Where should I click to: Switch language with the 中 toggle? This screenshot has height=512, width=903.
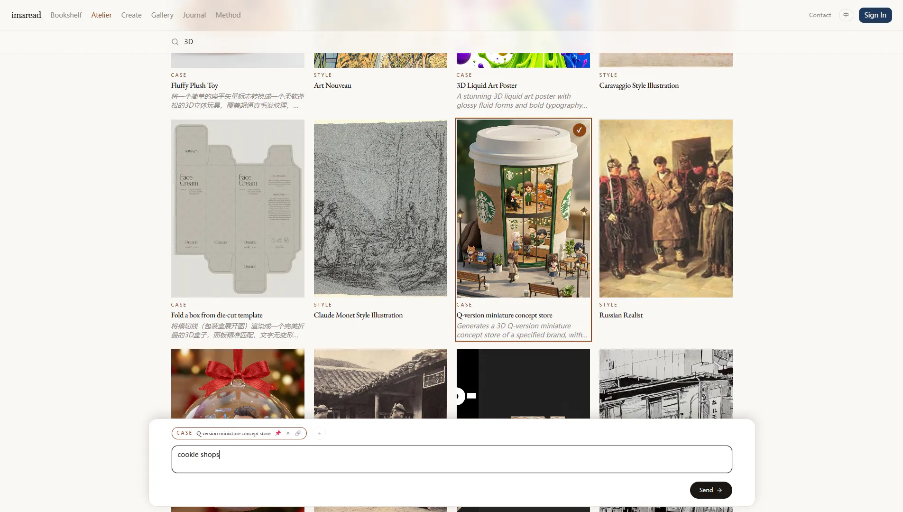coord(846,15)
